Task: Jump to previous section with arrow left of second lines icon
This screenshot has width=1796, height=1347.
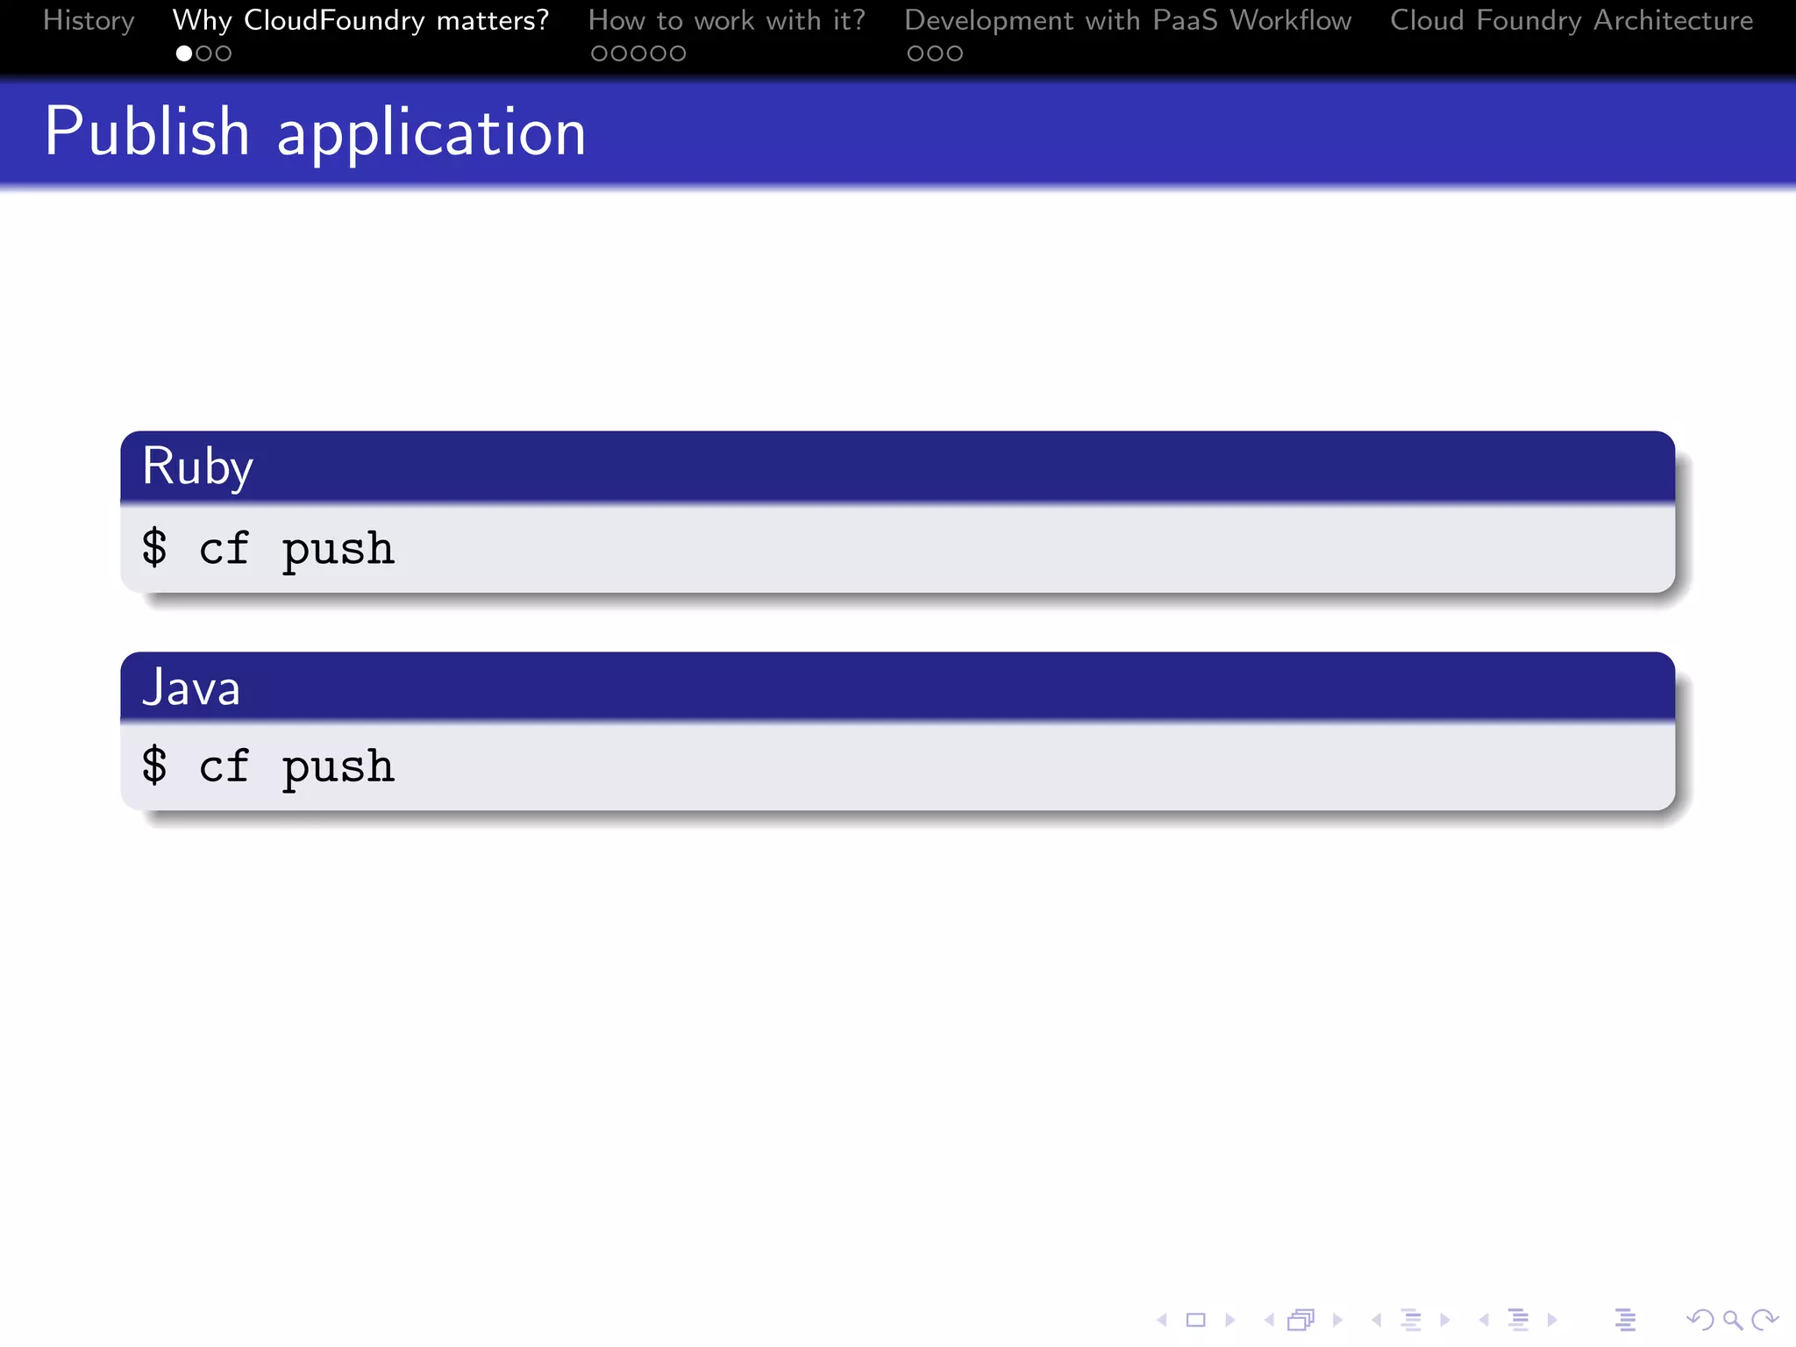Action: tap(1484, 1320)
